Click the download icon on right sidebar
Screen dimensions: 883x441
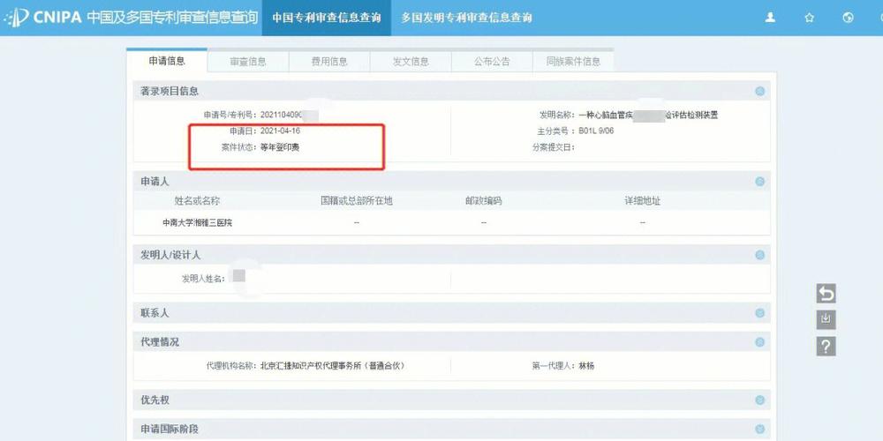pyautogui.click(x=826, y=320)
